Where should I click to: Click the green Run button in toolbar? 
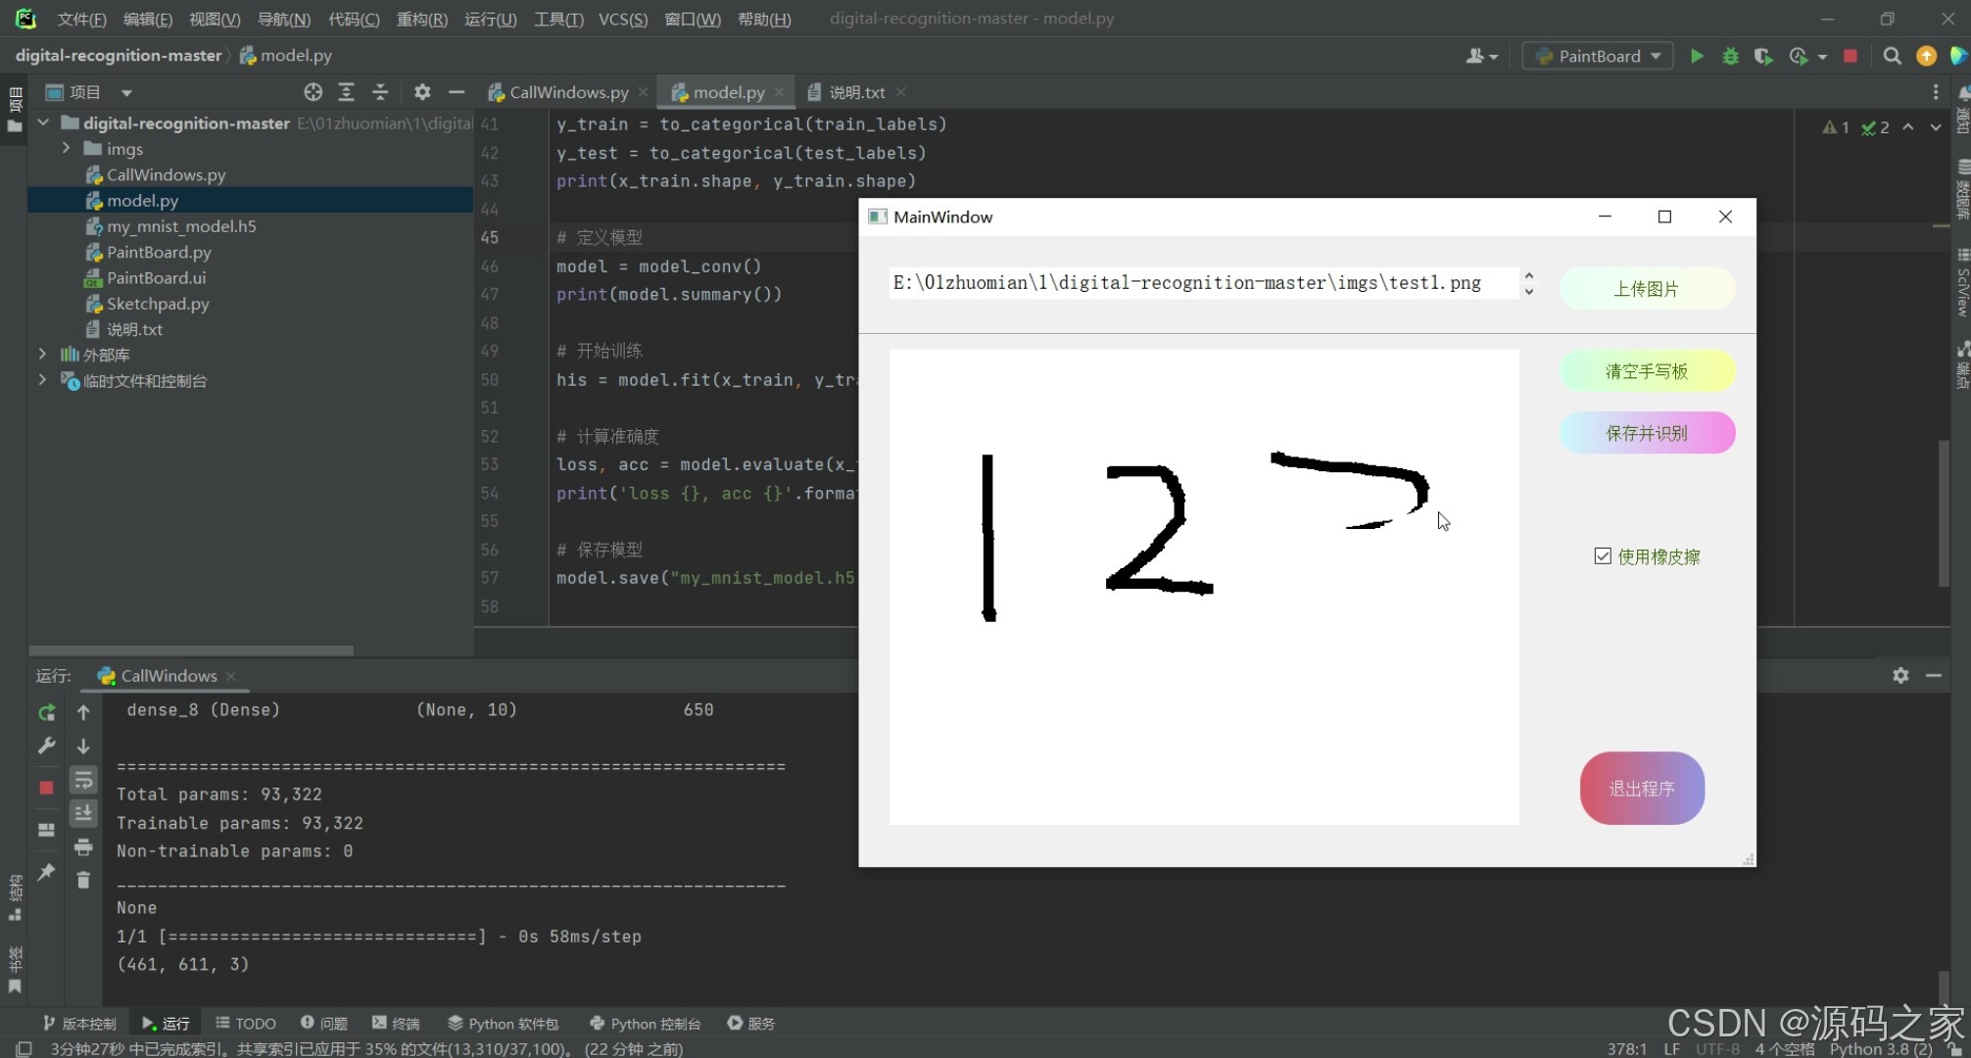(x=1697, y=56)
